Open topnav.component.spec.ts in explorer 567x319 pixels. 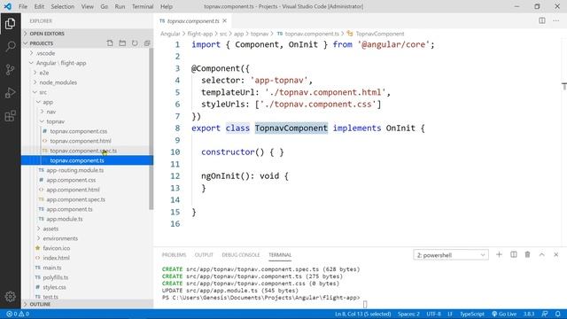tap(83, 151)
